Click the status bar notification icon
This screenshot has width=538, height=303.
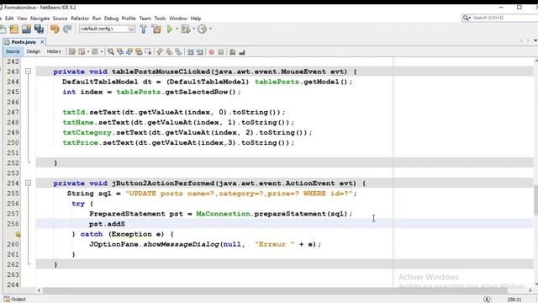(x=487, y=300)
